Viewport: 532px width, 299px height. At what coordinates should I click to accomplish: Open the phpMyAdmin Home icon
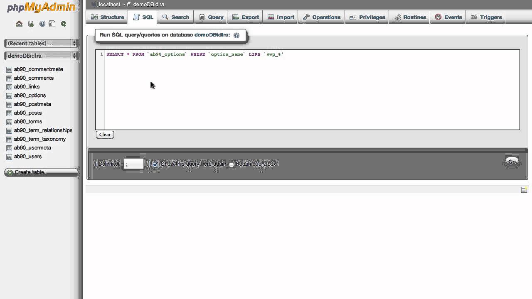(19, 24)
